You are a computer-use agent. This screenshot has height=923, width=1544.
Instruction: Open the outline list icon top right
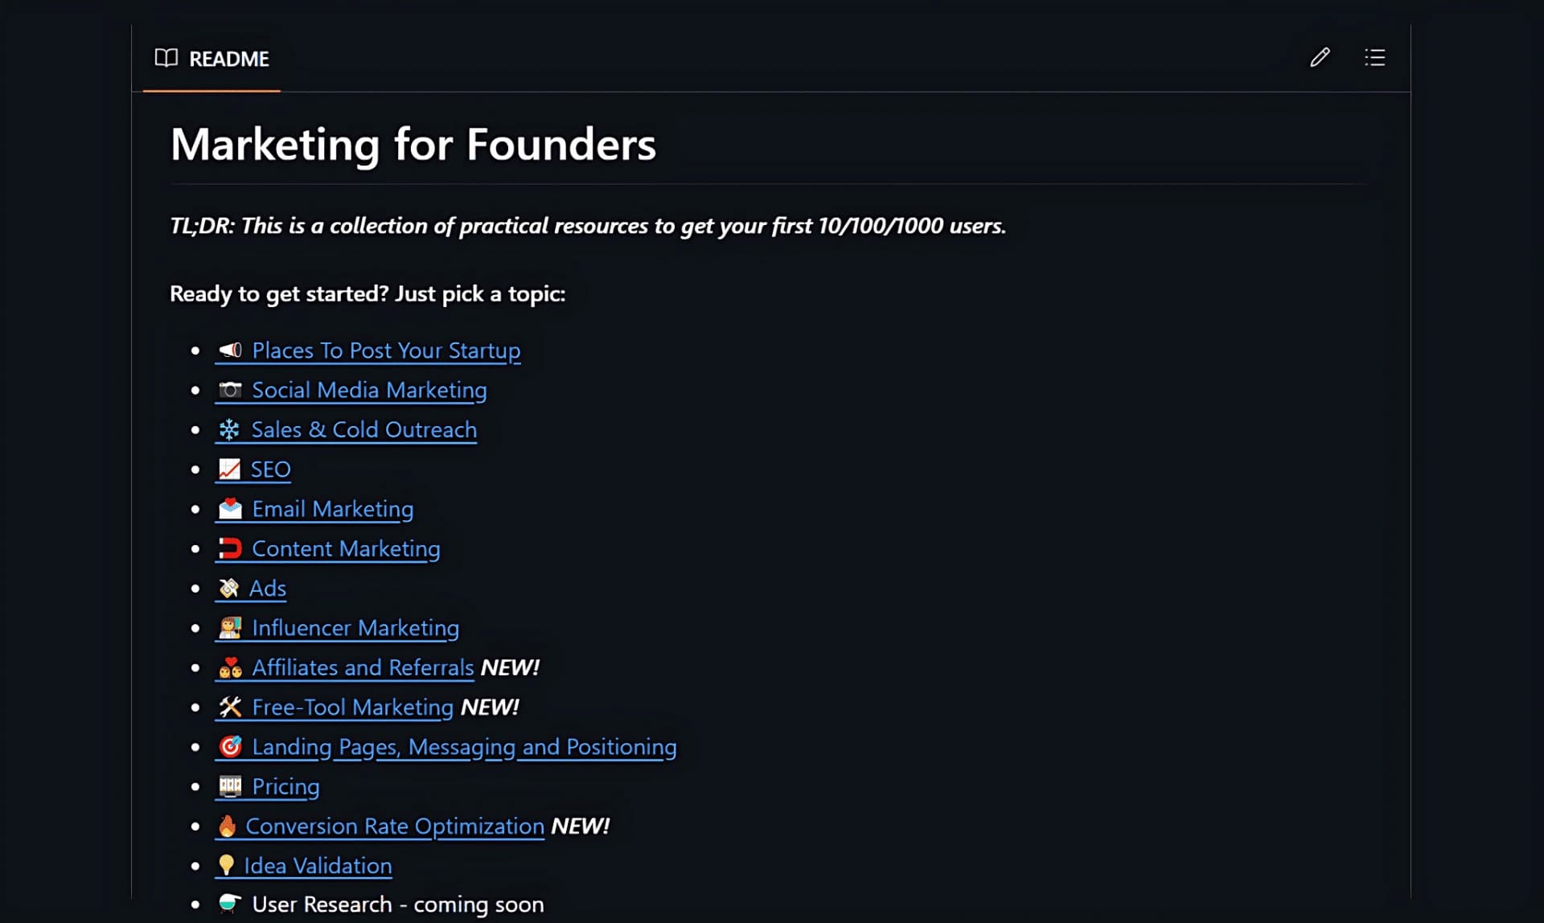click(1374, 57)
